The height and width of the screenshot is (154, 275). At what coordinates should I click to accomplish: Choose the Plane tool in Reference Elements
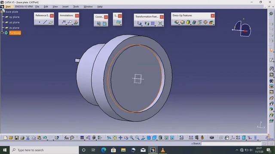tap(51, 22)
